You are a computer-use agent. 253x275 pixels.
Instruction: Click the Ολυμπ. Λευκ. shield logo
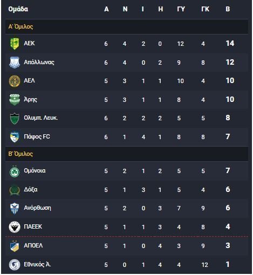[x=15, y=119]
